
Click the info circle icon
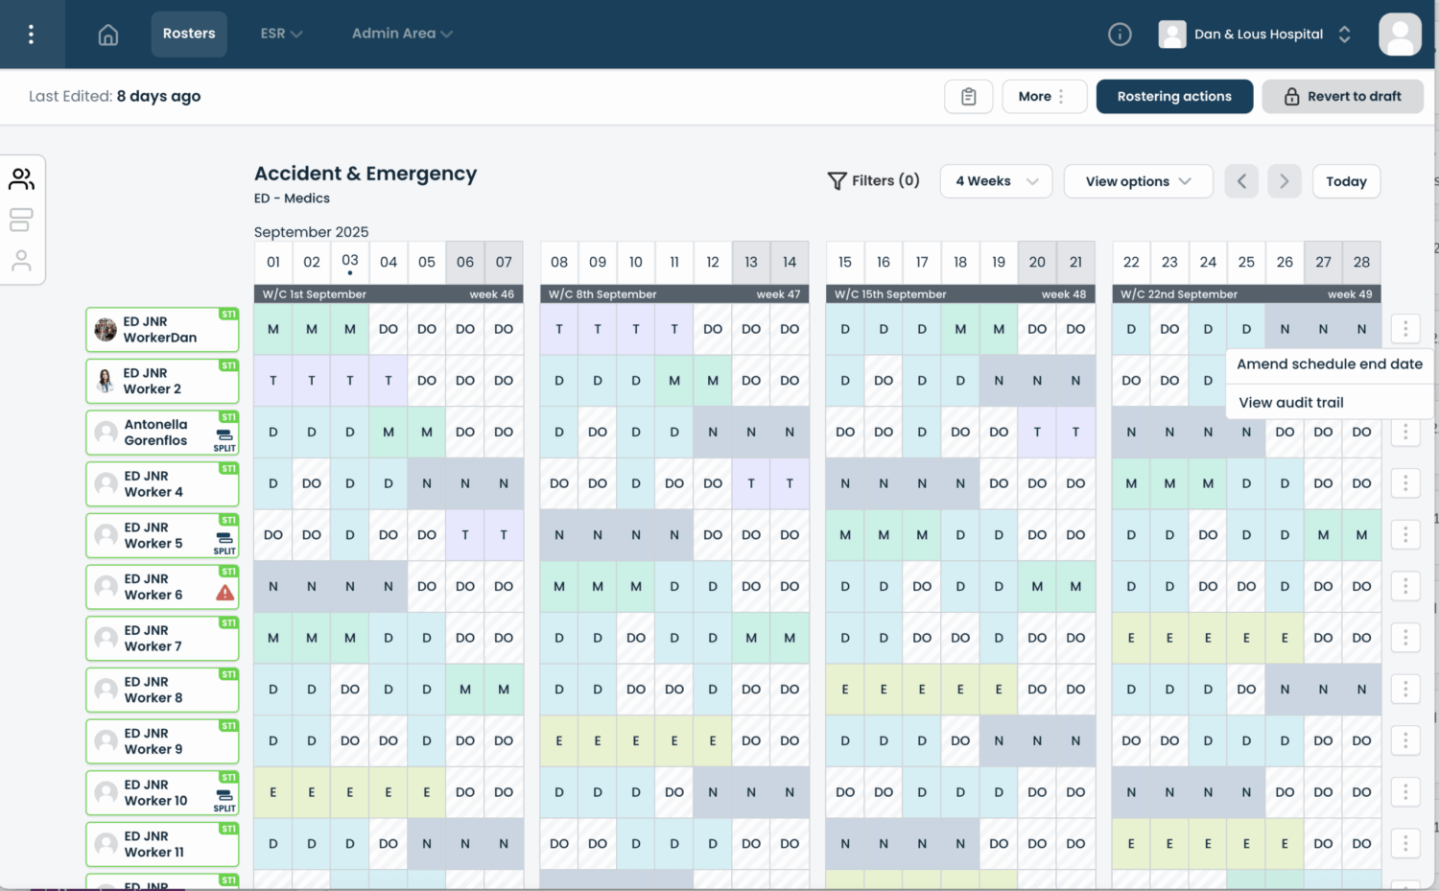click(x=1120, y=35)
